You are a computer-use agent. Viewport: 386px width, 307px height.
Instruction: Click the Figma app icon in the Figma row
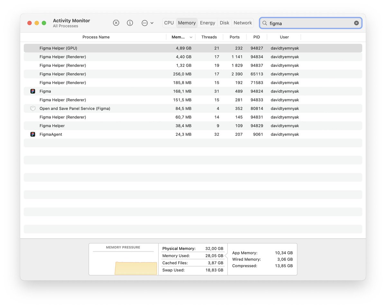pyautogui.click(x=33, y=91)
